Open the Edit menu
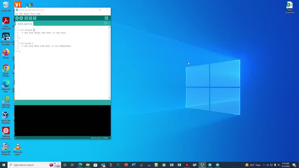This screenshot has height=168, width=299. click(x=21, y=14)
